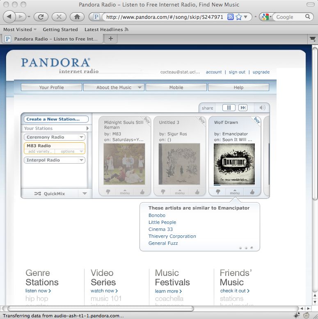
Task: Click the QuickMix shuffle button
Action: (x=50, y=194)
